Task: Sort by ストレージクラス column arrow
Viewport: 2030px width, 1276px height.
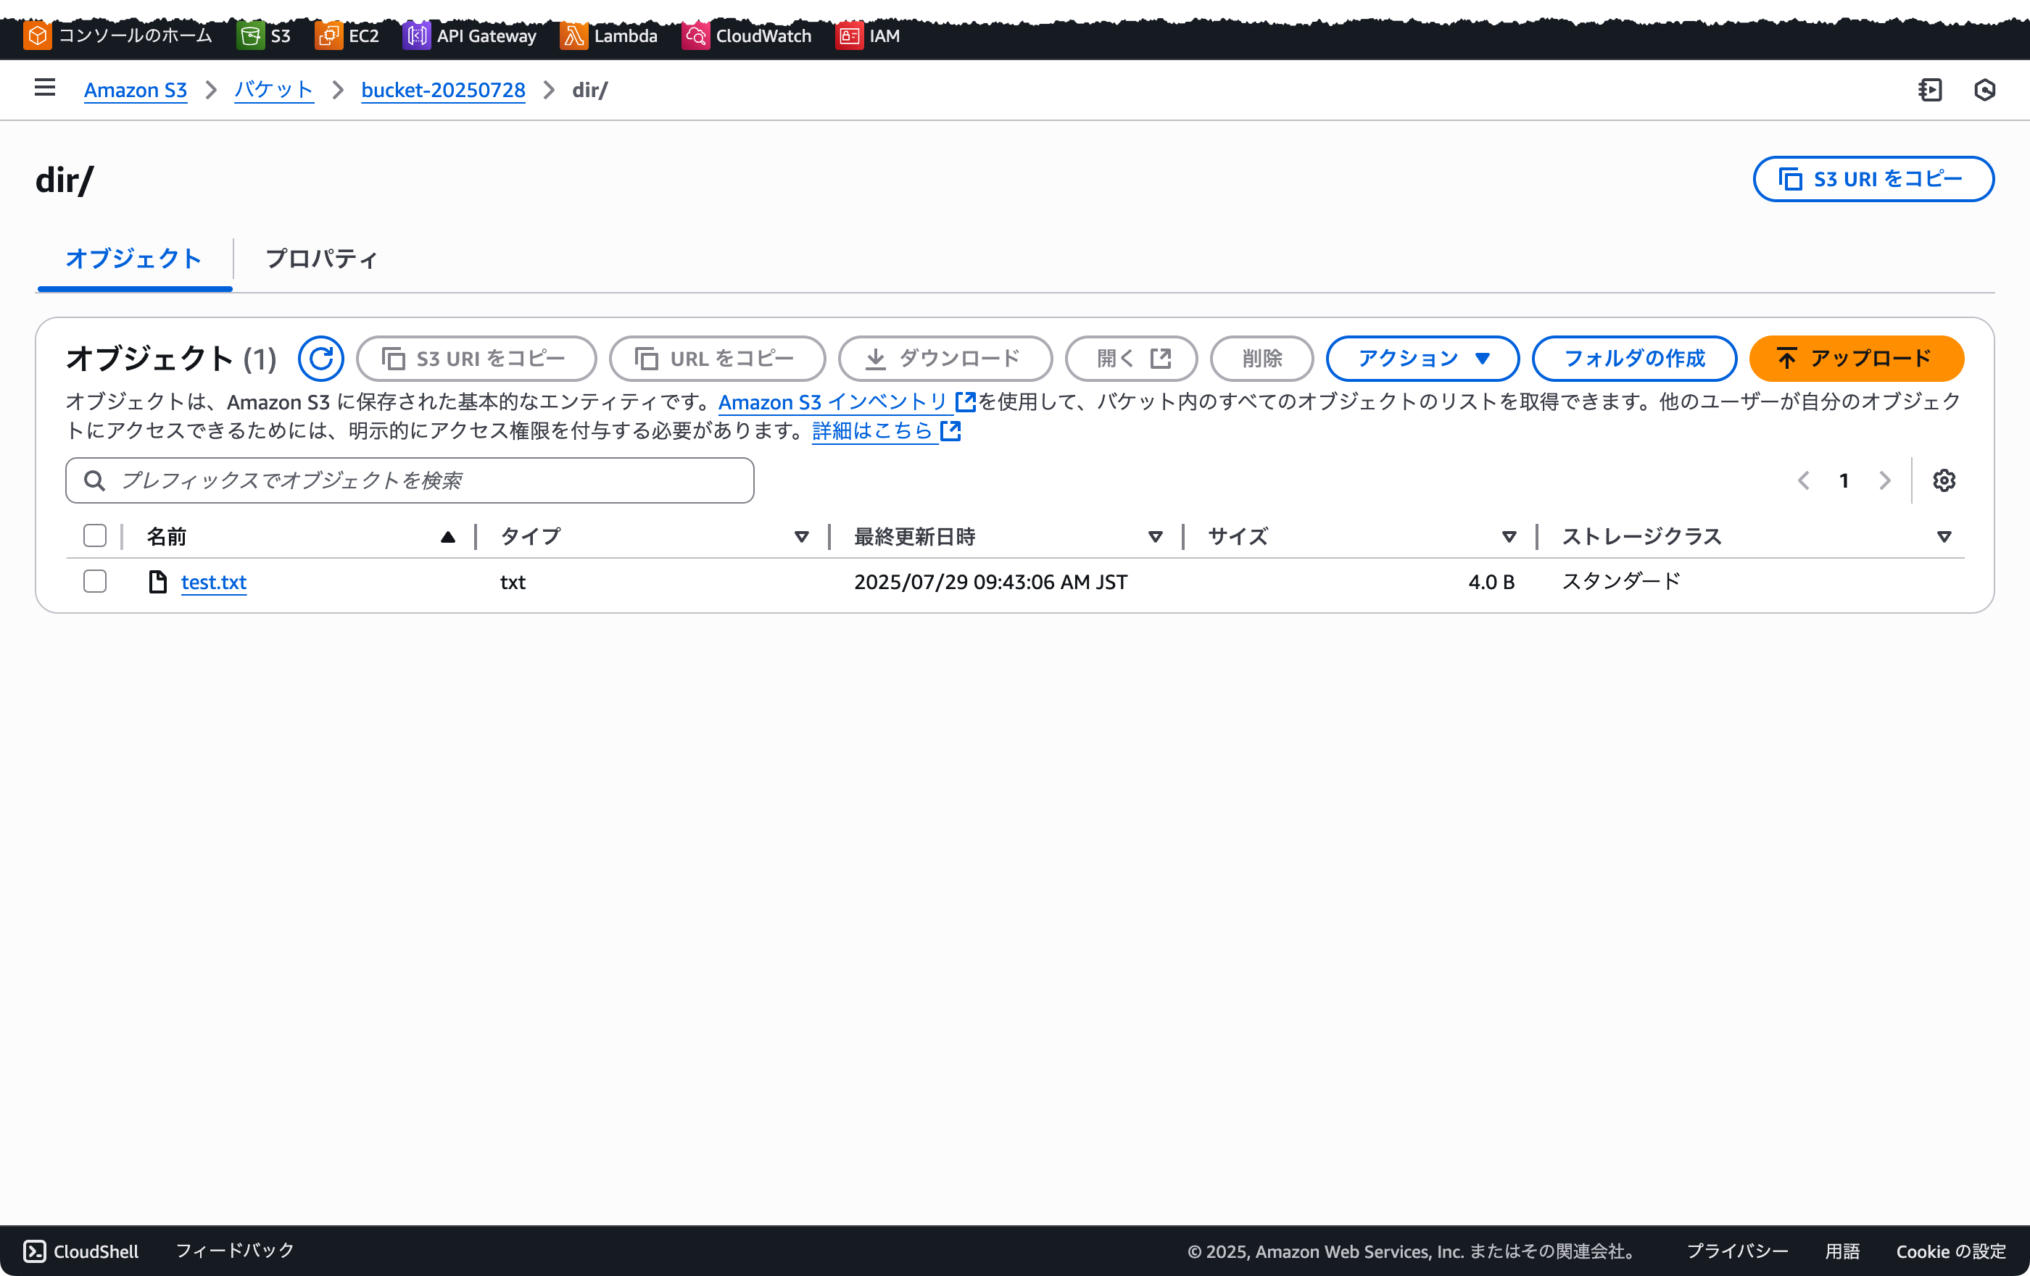Action: (x=1944, y=537)
